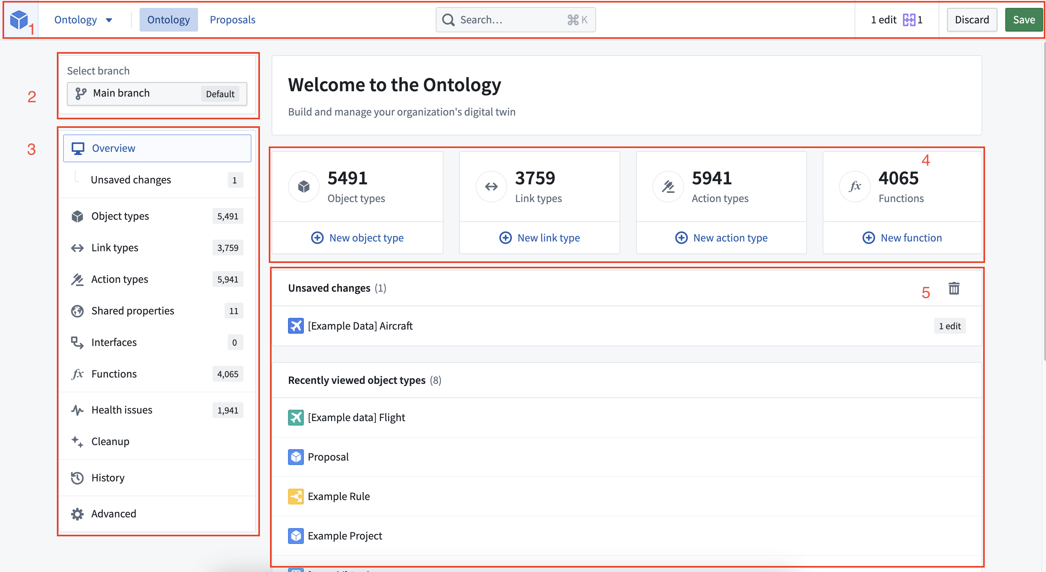Click the Link types arrows icon in sidebar

pos(77,247)
